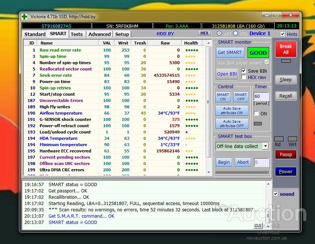315x244 pixels.
Task: Select the HDA Temperature row
Action: tap(114, 138)
